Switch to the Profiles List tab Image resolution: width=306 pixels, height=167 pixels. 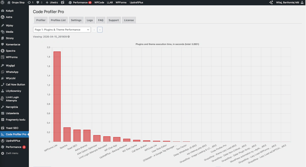(58, 20)
